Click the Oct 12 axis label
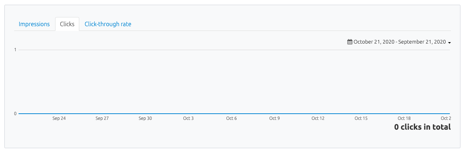This screenshot has height=154, width=467. pyautogui.click(x=318, y=118)
